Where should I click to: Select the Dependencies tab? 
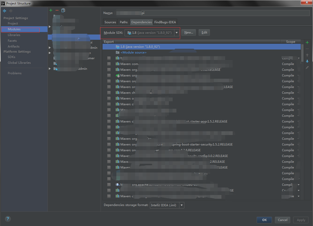142,22
